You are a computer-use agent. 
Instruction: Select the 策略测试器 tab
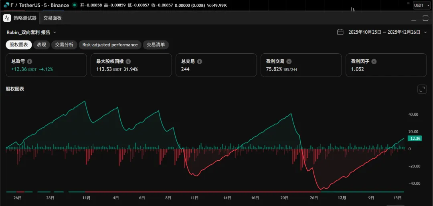tap(25, 18)
